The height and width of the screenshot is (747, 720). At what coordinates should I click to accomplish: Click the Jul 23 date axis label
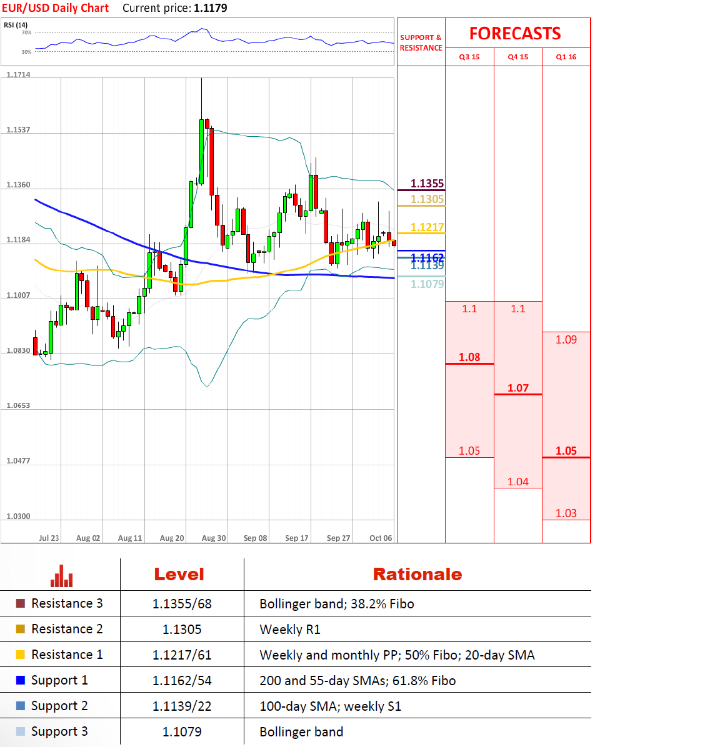pos(49,538)
